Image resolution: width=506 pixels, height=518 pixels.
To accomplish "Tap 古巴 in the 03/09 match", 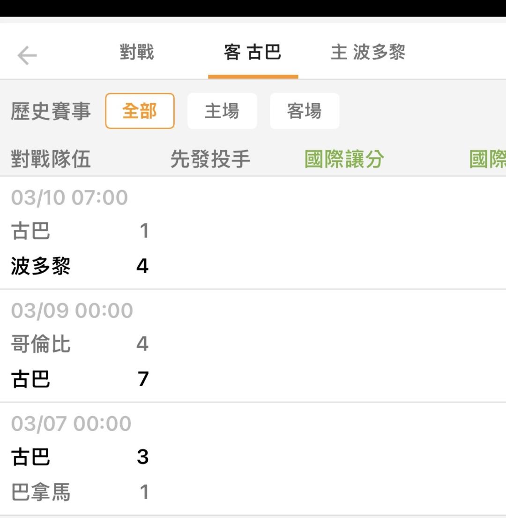I will point(31,379).
